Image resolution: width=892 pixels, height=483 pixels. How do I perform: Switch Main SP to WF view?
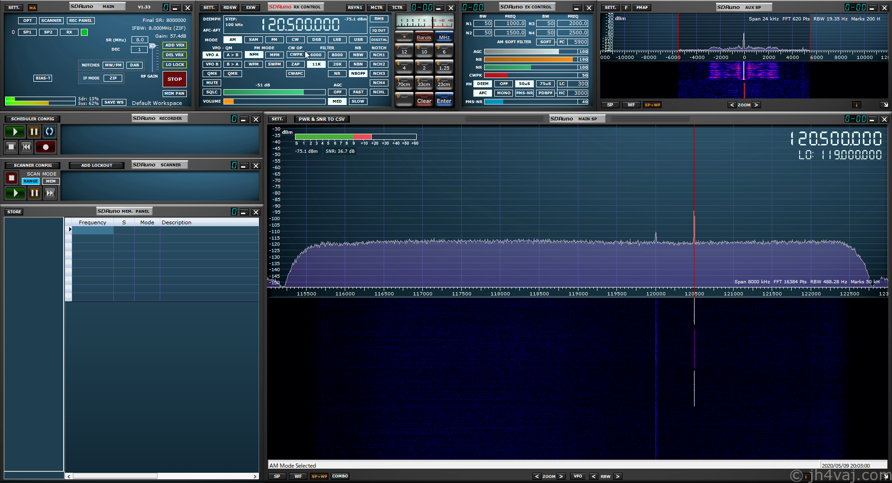(298, 476)
